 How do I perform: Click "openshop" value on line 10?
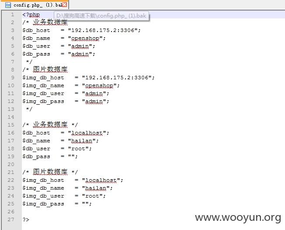coord(99,85)
